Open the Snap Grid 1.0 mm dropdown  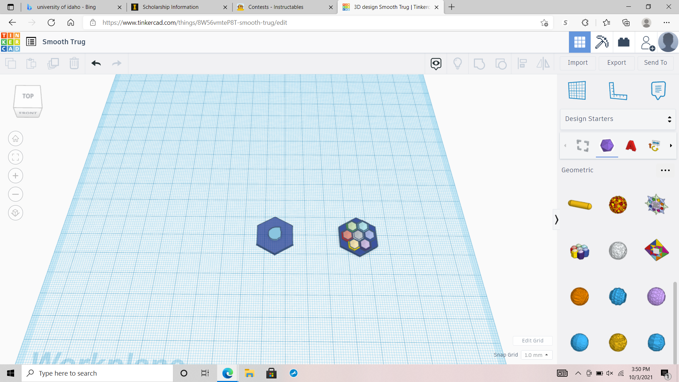click(x=536, y=355)
